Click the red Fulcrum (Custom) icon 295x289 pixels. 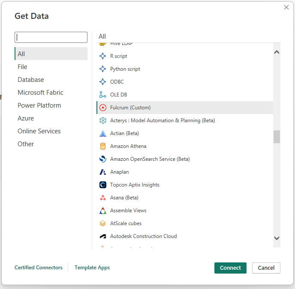coord(103,108)
